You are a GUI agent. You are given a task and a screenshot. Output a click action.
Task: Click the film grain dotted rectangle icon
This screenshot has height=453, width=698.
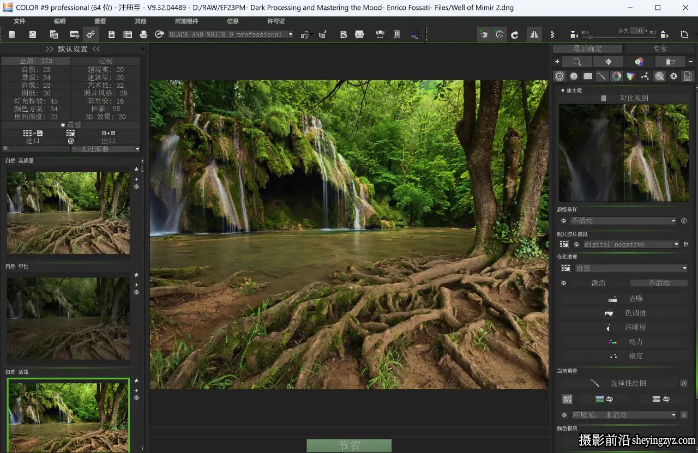[588, 76]
